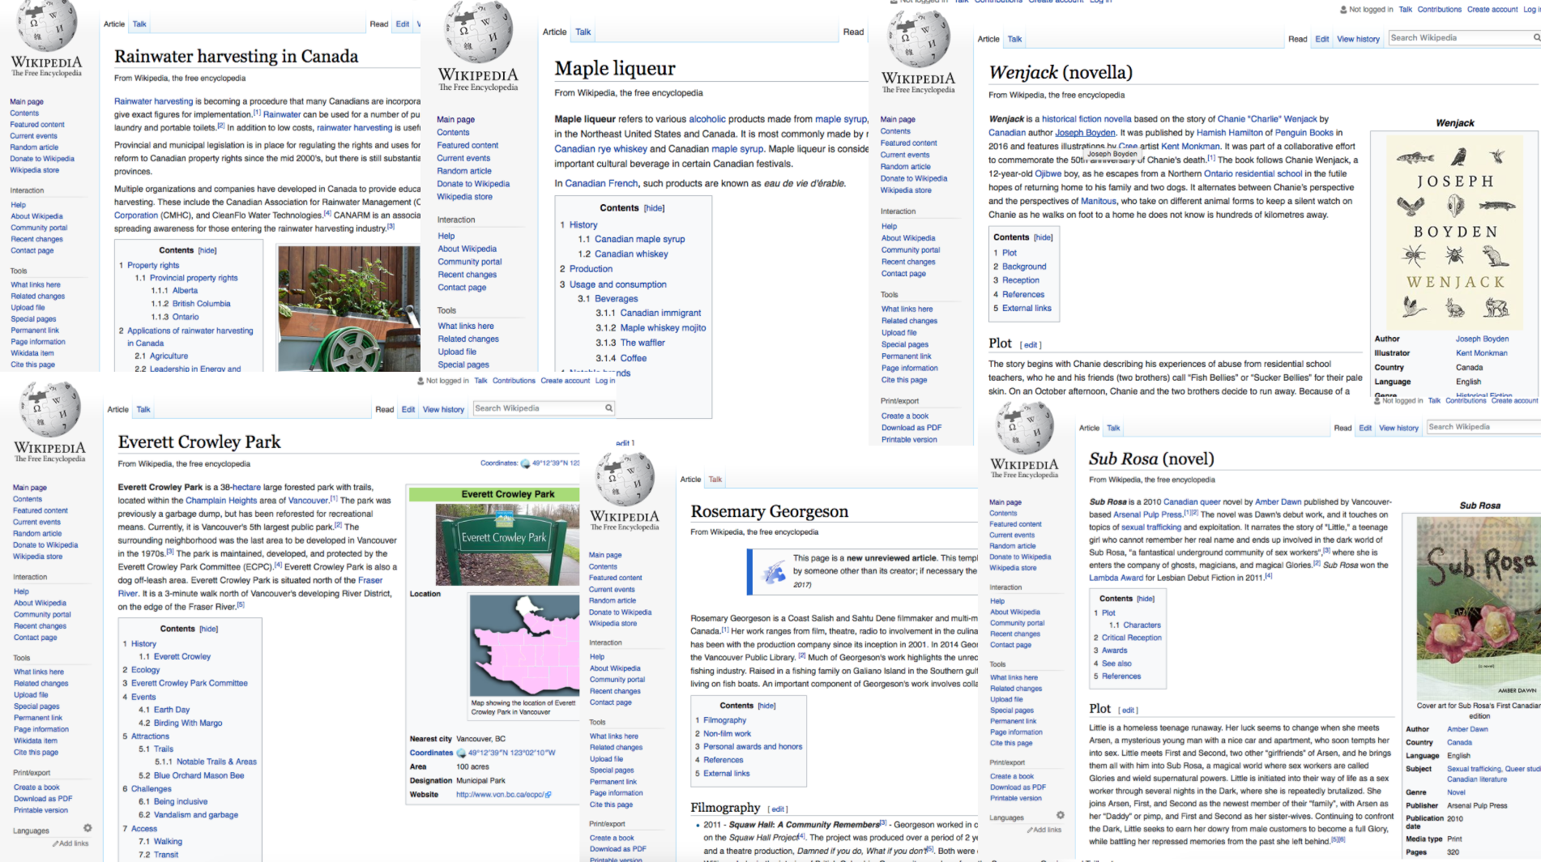
Task: Open View history tab on Wenjack page
Action: click(x=1358, y=39)
